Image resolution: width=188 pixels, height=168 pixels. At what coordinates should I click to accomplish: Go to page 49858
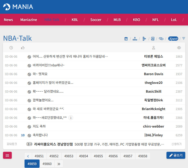tap(142, 156)
